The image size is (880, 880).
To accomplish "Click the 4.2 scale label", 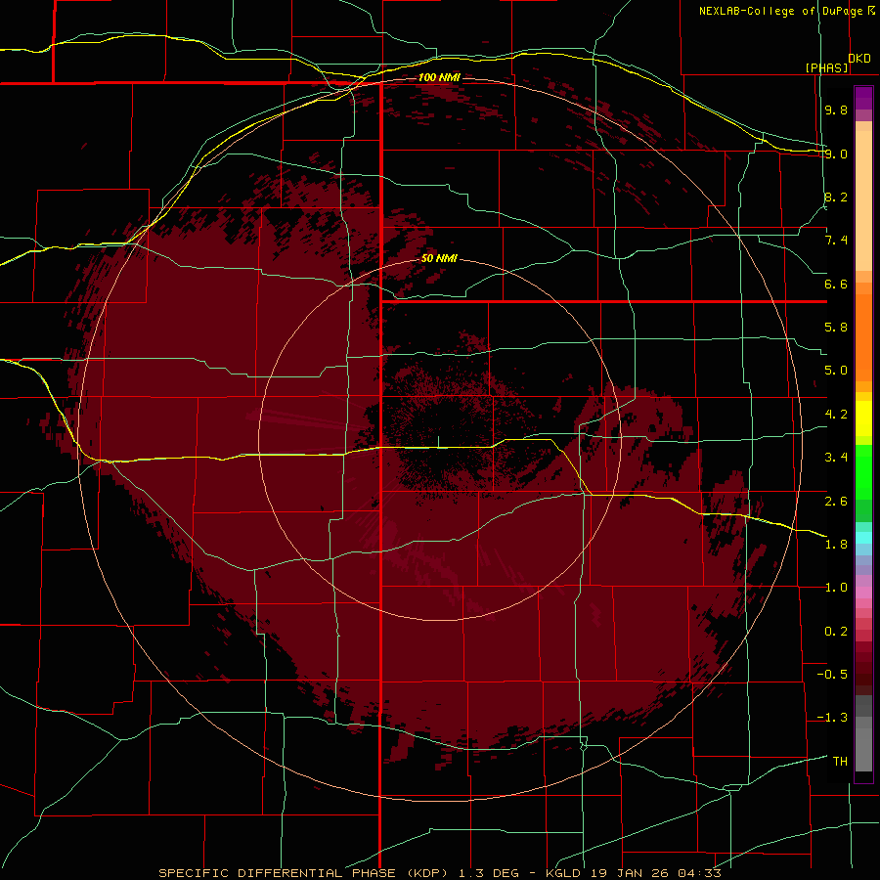I will coord(836,415).
